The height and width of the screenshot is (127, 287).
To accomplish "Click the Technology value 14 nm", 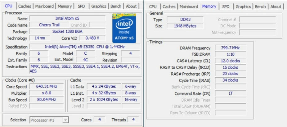I will [x=40, y=38].
